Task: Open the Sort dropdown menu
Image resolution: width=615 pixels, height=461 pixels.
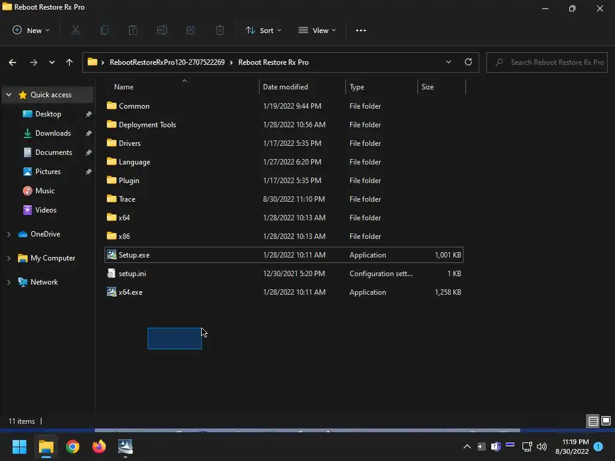Action: coord(264,30)
